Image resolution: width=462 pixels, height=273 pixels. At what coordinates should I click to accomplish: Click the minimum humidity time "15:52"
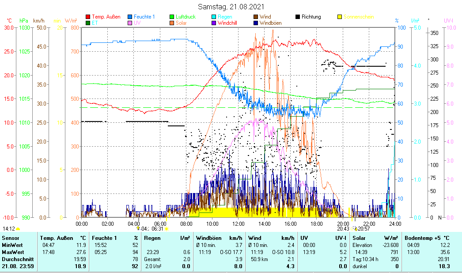[100, 245]
